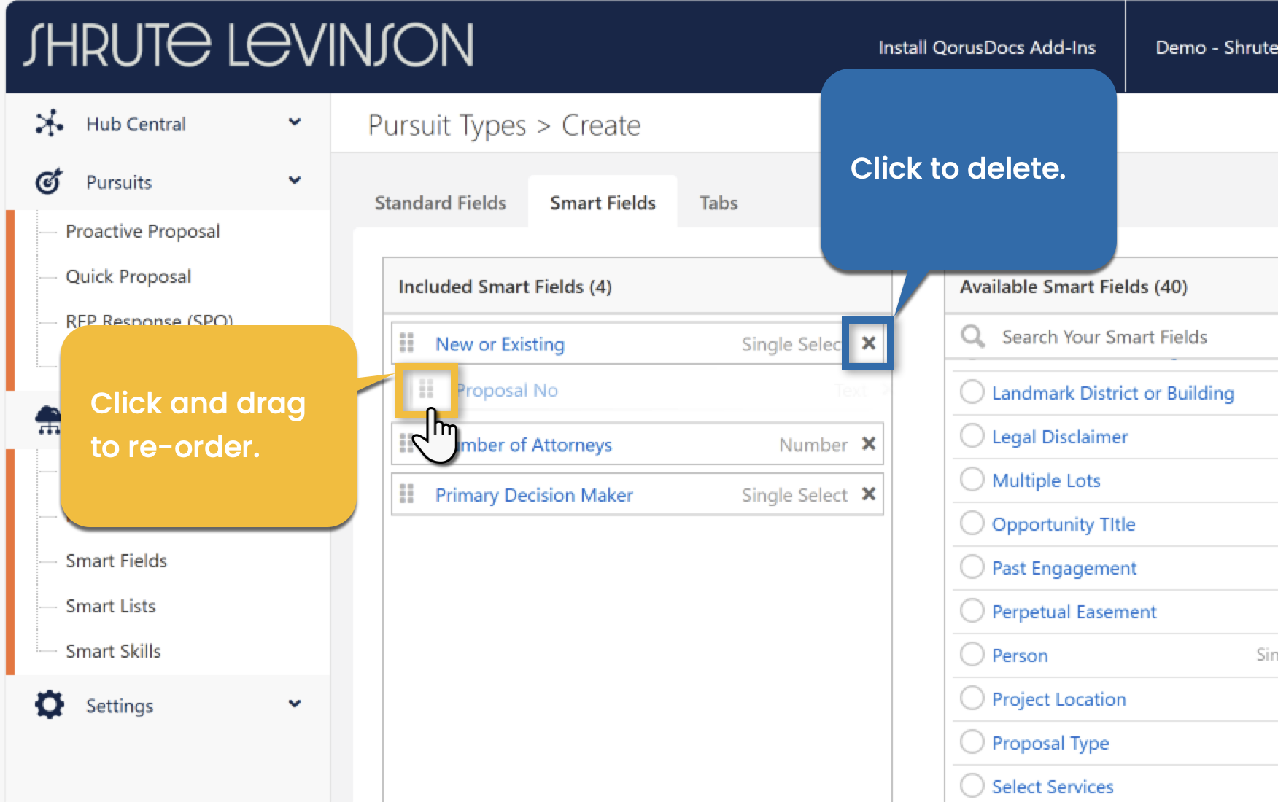
Task: Click the Search Your Smart Fields box
Action: 1123,337
